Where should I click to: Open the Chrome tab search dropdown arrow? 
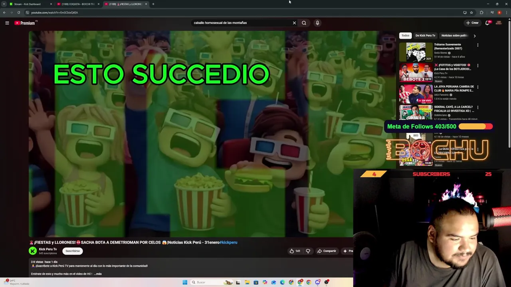point(4,4)
